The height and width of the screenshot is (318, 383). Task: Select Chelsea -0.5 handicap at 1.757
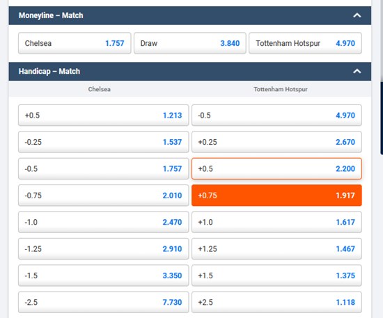(x=103, y=168)
